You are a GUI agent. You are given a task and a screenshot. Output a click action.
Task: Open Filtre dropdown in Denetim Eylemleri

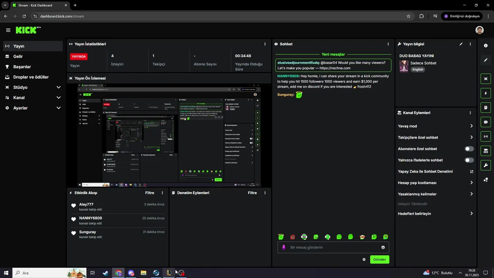click(252, 193)
